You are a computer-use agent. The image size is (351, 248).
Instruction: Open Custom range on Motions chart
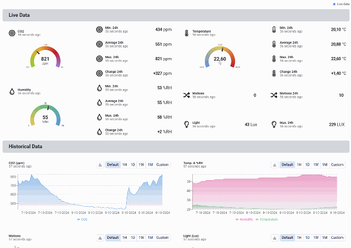tap(162, 237)
